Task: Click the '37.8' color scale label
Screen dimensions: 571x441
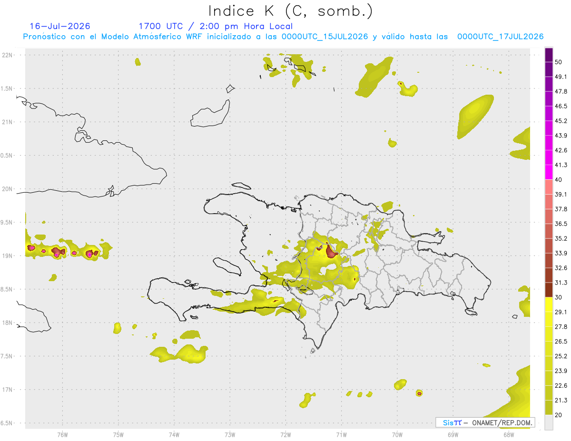Action: 561,209
